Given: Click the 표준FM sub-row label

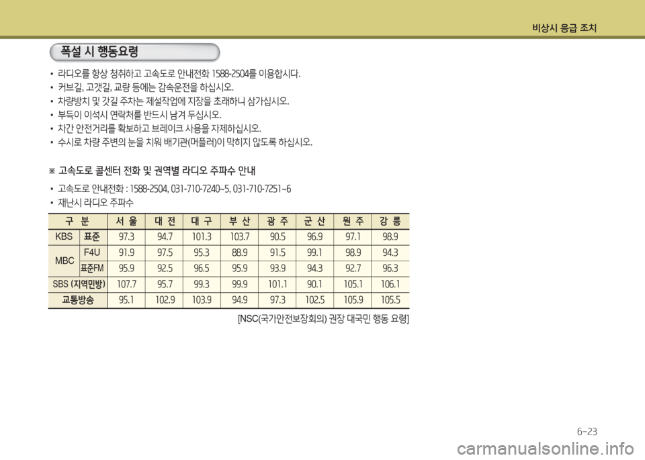Looking at the screenshot, I should click(x=92, y=269).
